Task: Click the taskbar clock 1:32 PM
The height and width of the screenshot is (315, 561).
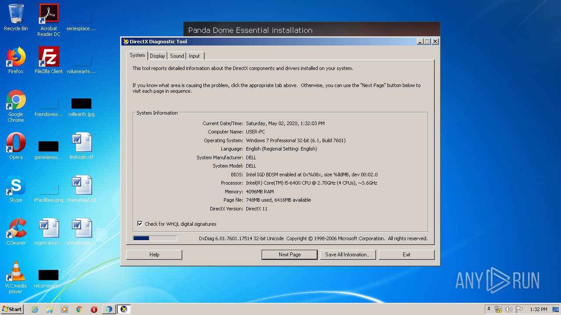Action: click(538, 309)
